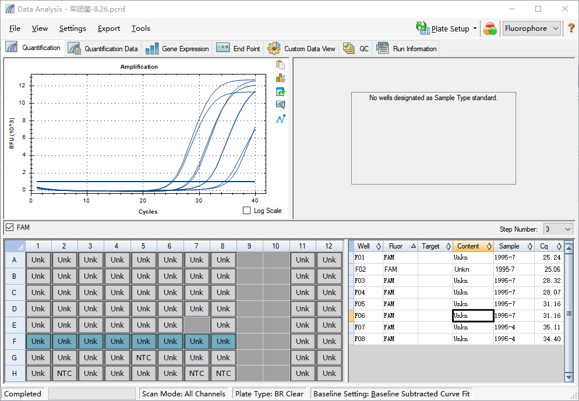Sort by the Cq column header
The height and width of the screenshot is (401, 579).
pos(549,246)
